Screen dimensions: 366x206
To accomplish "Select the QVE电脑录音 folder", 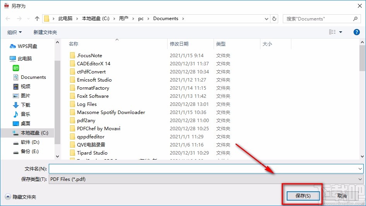I will point(87,145).
